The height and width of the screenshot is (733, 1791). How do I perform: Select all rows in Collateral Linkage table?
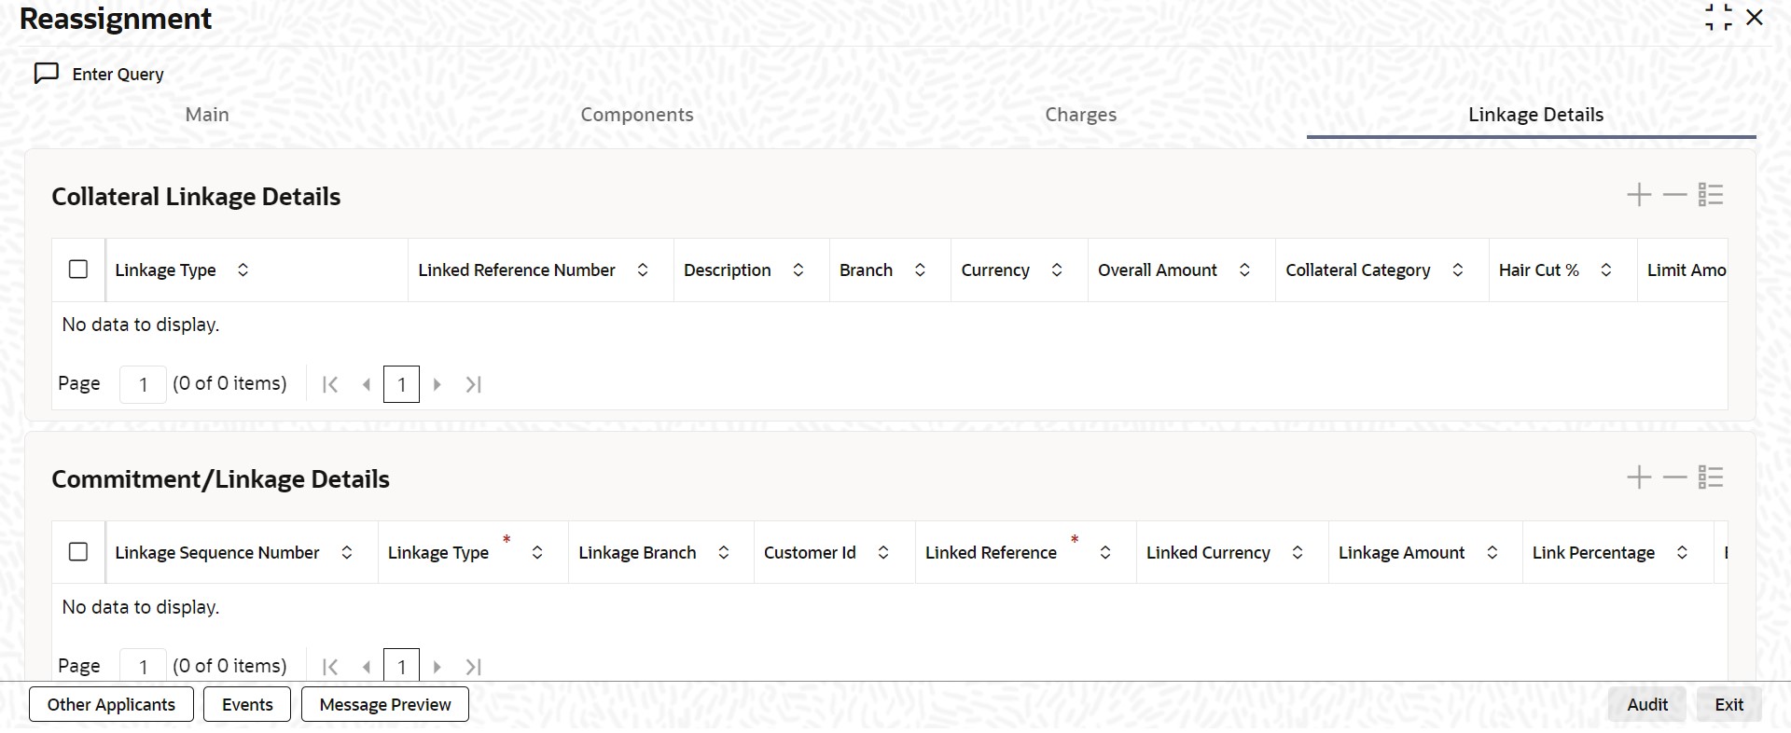click(78, 270)
